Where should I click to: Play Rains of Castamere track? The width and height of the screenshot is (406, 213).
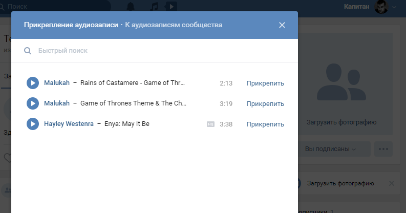32,83
